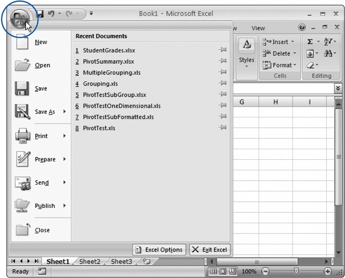Switch to Page Layout view in status bar

pyautogui.click(x=223, y=271)
